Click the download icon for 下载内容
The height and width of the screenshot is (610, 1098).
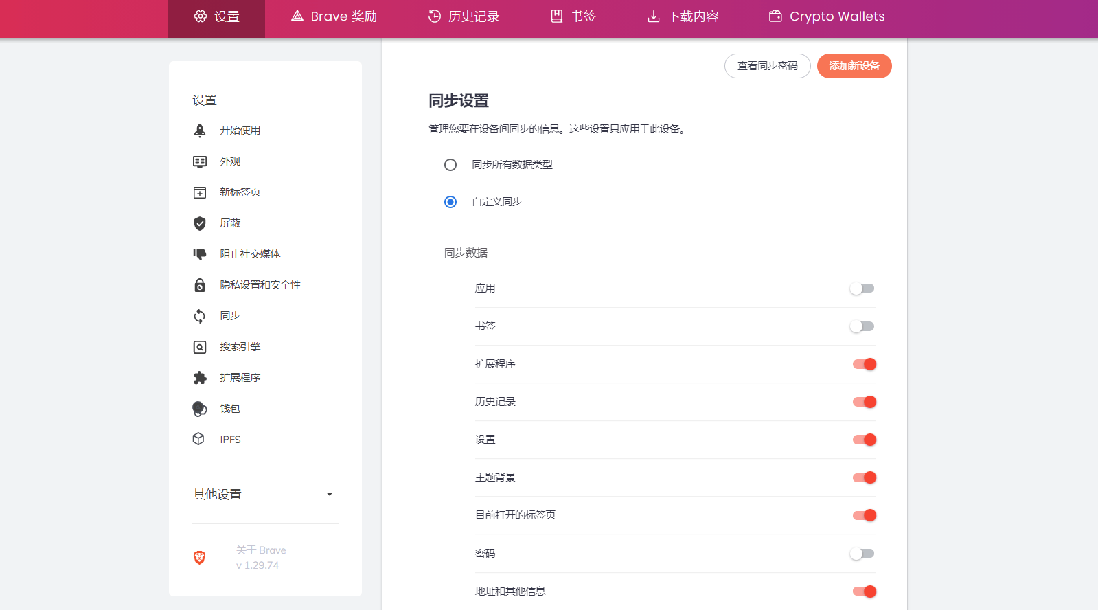pyautogui.click(x=654, y=16)
